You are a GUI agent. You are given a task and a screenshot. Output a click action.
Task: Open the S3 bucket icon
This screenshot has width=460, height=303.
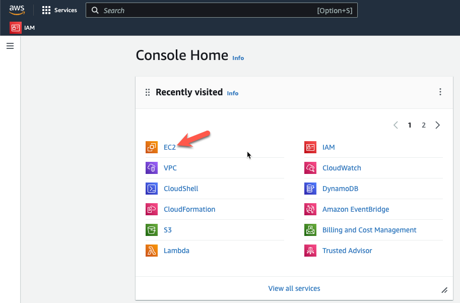[152, 230]
